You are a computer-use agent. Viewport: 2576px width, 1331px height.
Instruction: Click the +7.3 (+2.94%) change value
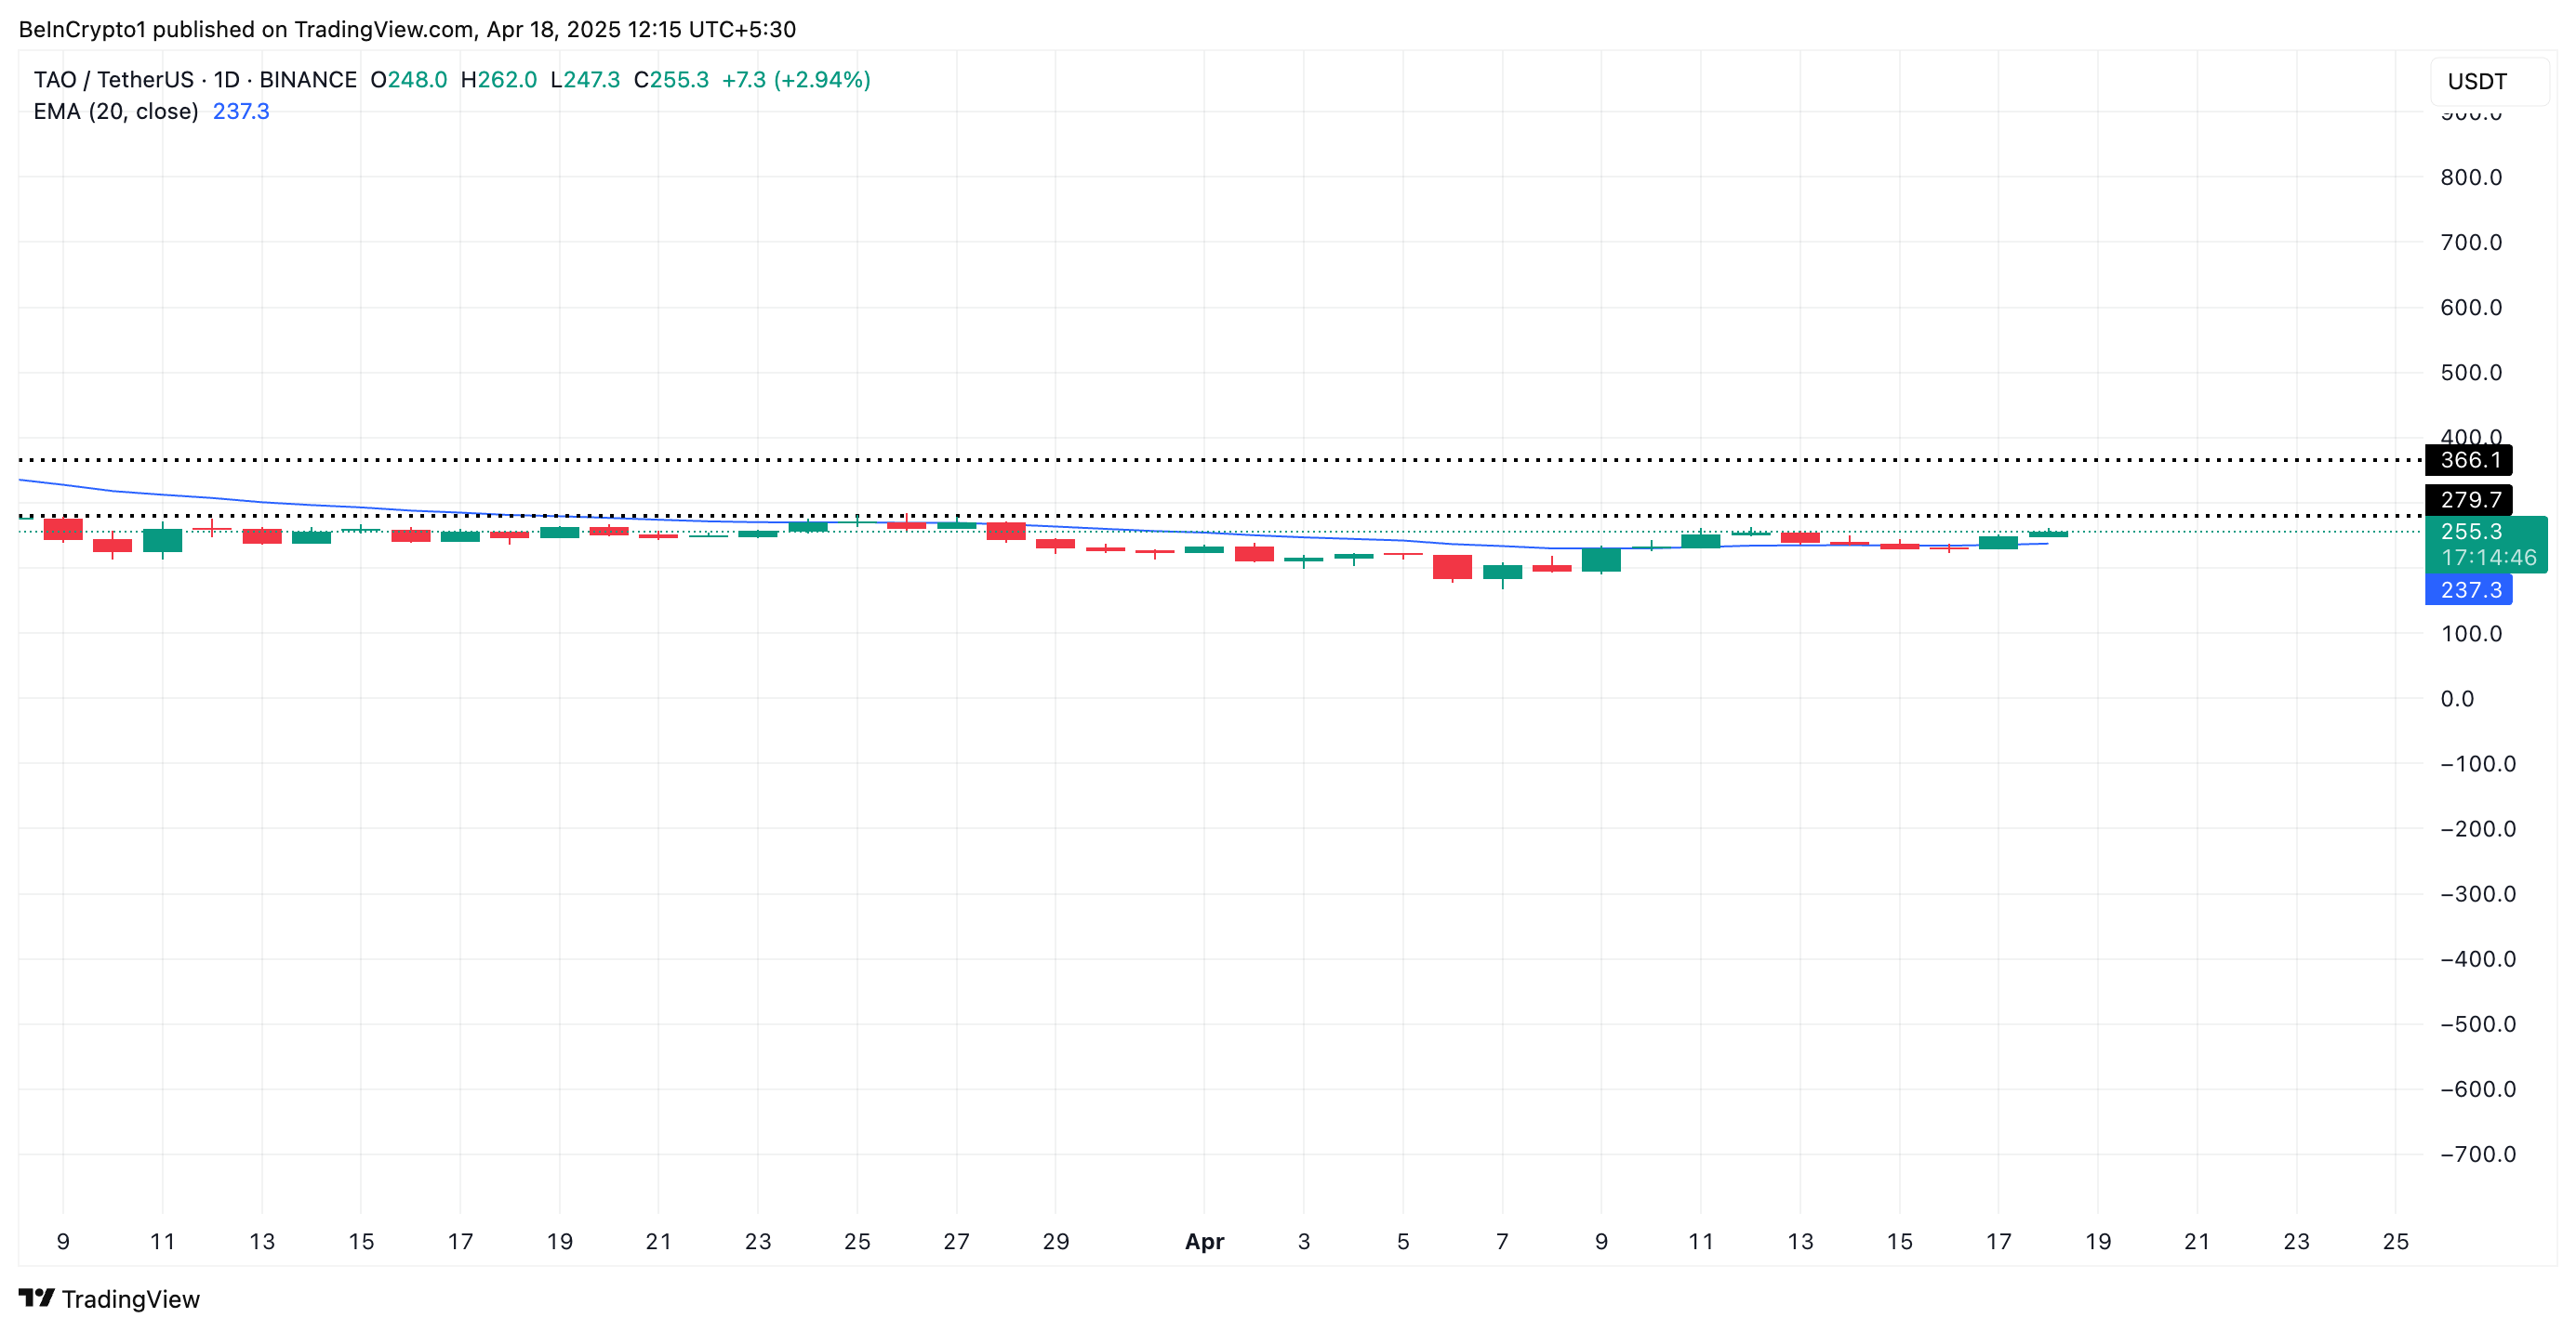tap(796, 80)
